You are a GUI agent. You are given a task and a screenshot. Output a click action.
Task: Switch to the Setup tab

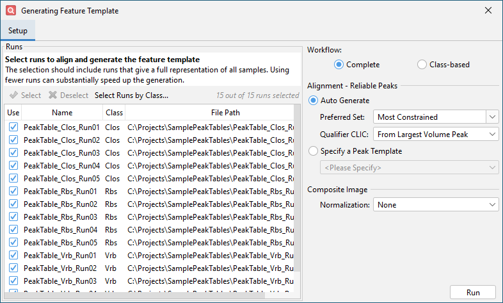click(x=18, y=31)
